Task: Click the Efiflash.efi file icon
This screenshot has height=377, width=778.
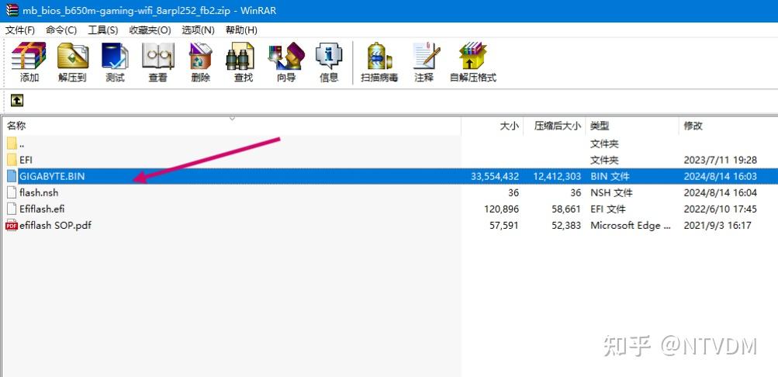Action: (x=12, y=209)
